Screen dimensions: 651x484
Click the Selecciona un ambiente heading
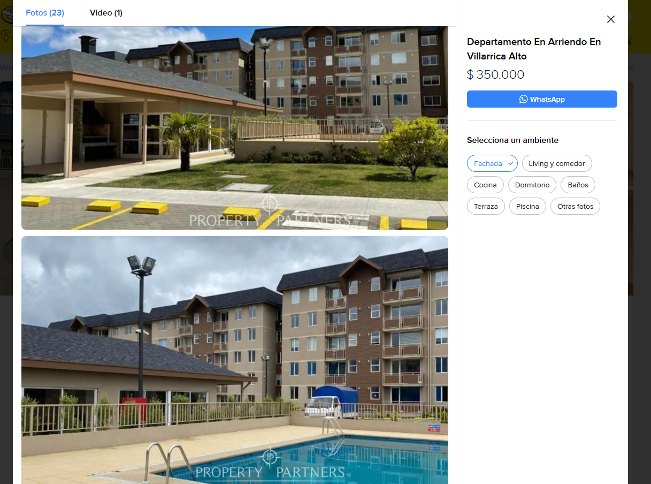(512, 140)
